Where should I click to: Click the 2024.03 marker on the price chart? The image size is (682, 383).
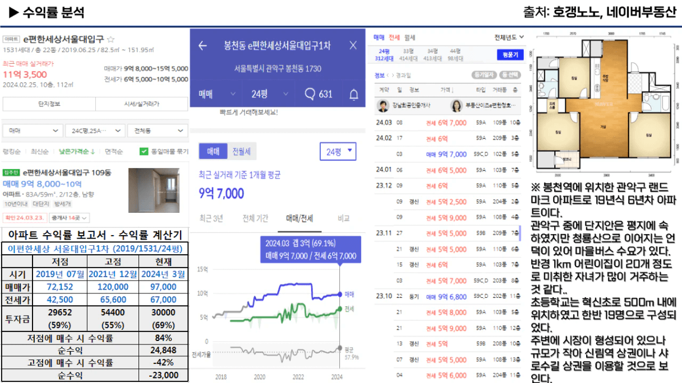[x=339, y=294]
